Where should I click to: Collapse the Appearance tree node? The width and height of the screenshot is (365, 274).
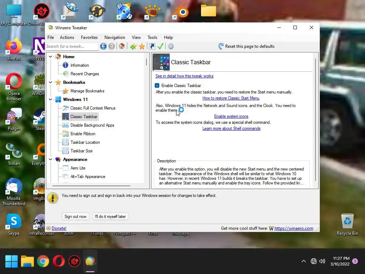coord(51,159)
